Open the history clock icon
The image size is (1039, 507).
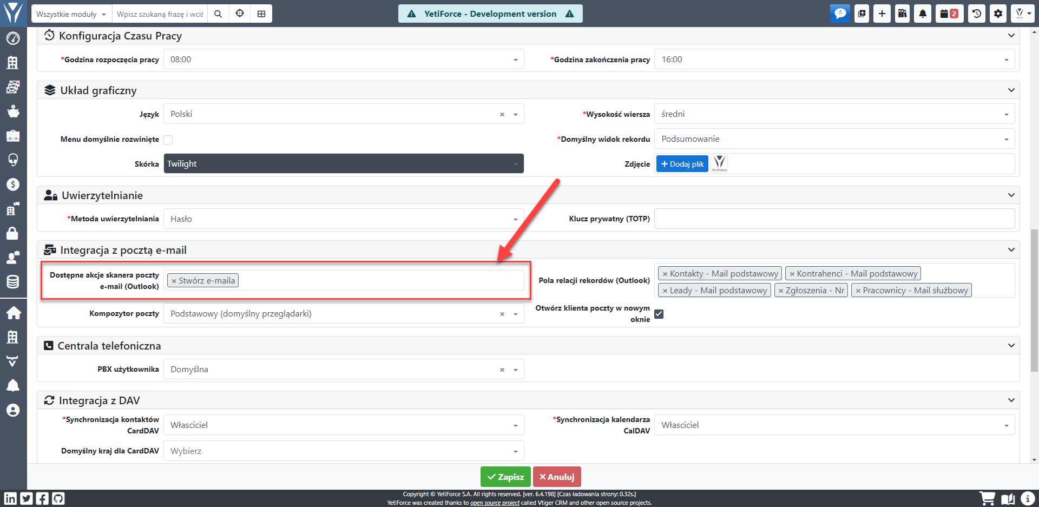pos(977,14)
